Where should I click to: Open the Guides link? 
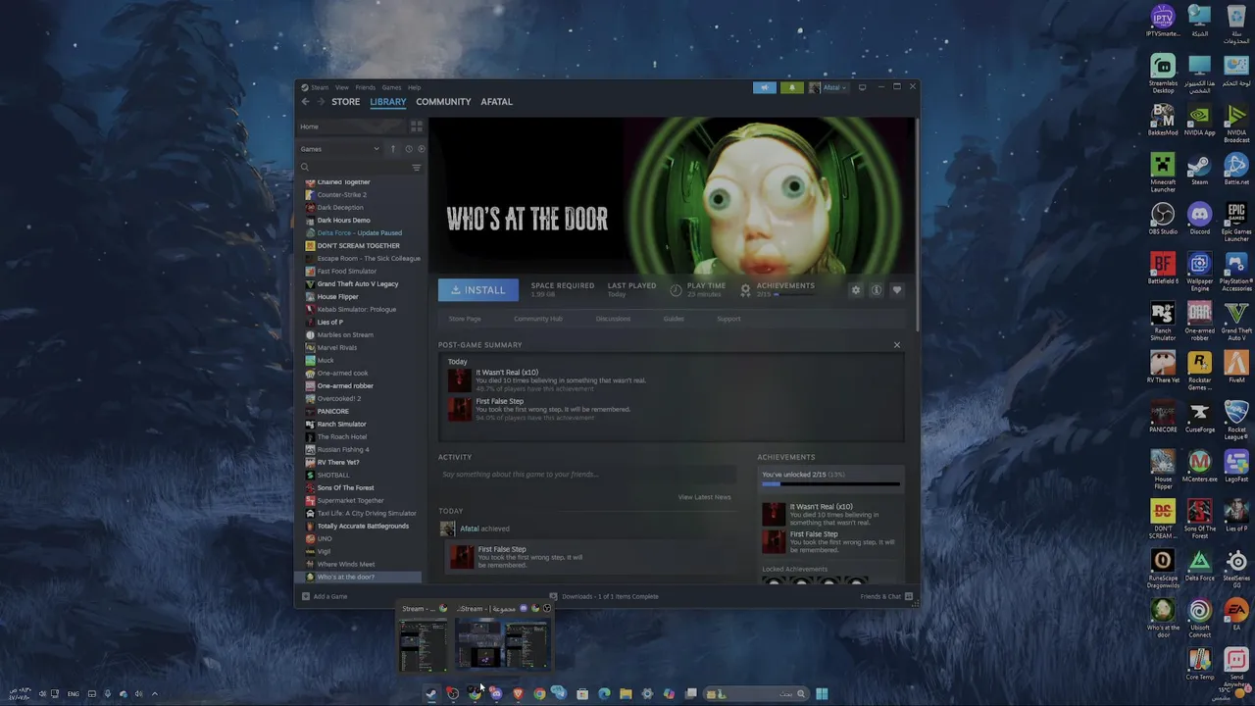tap(674, 319)
